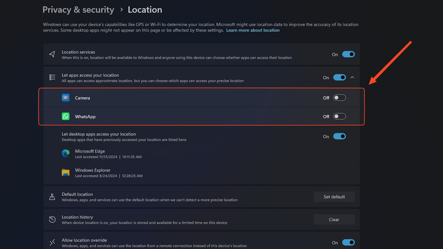Enable location access for Camera
This screenshot has width=443, height=249.
pos(339,98)
